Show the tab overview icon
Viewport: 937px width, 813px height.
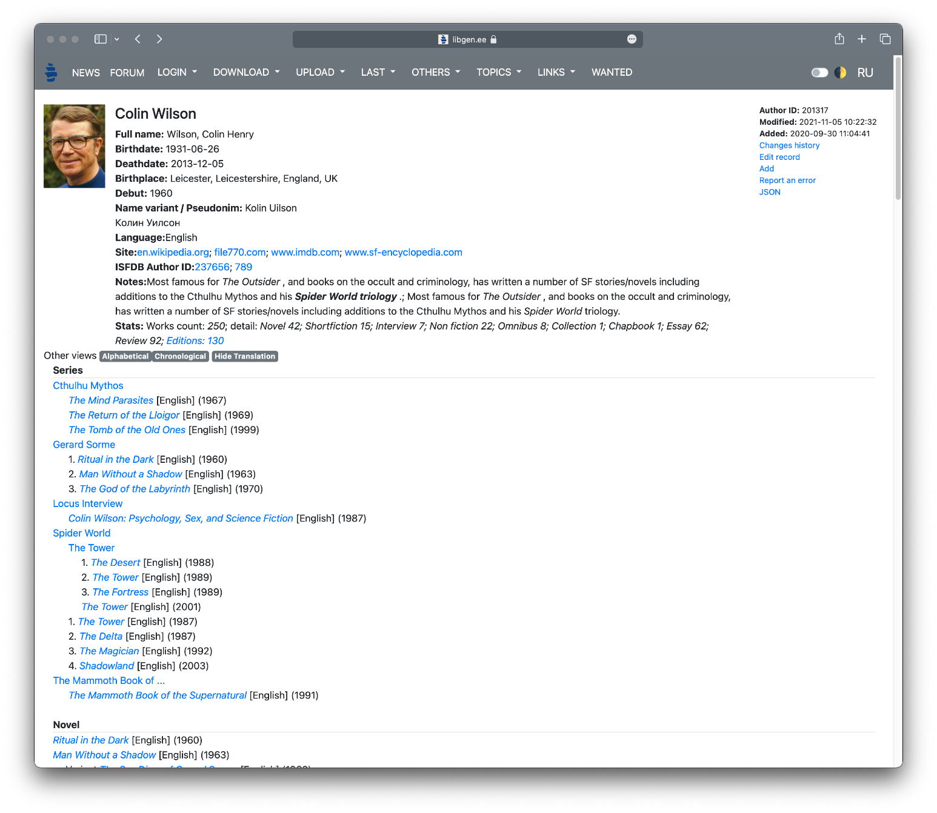pos(885,39)
